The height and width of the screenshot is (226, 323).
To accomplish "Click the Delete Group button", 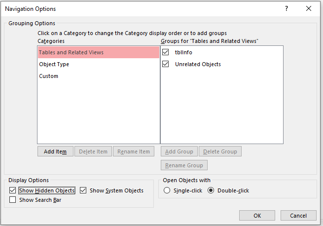I will click(220, 151).
